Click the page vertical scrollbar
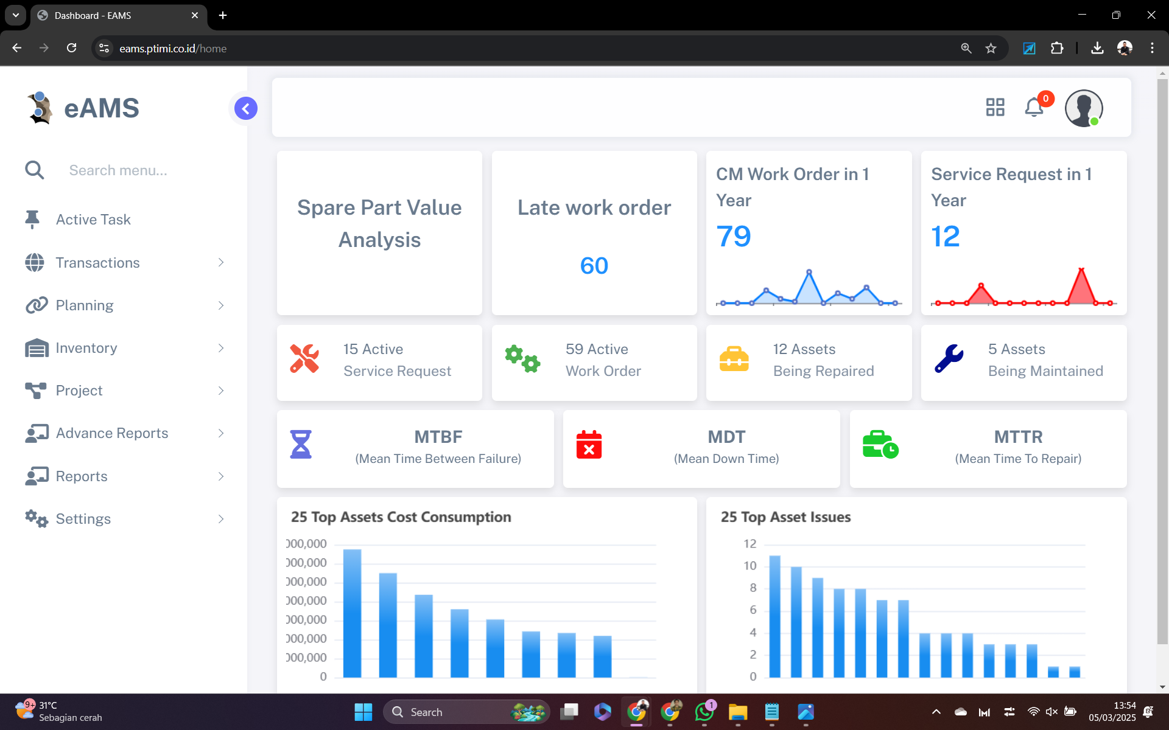 1162,365
